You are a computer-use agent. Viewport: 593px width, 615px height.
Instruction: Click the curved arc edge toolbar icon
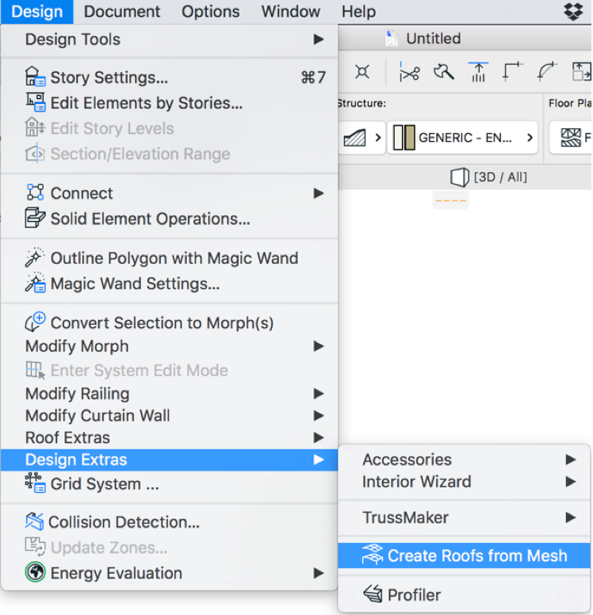(x=547, y=71)
